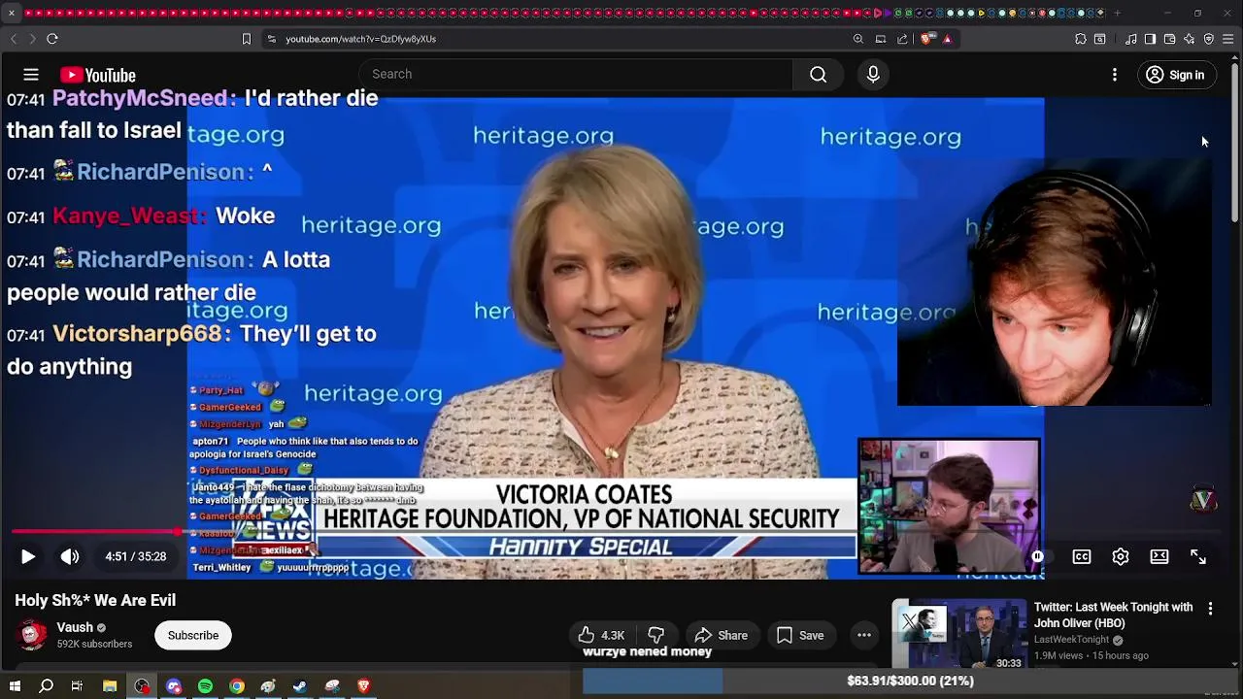Open the Brave VPN shield icon
This screenshot has height=699, width=1243.
[x=1209, y=39]
